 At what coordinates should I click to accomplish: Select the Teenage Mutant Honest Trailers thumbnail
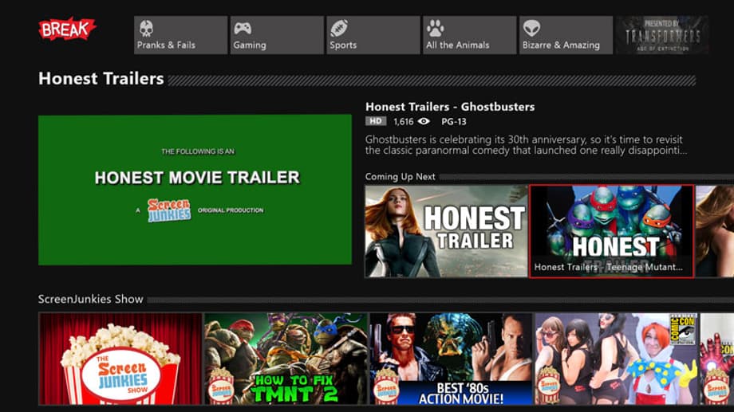click(x=611, y=231)
